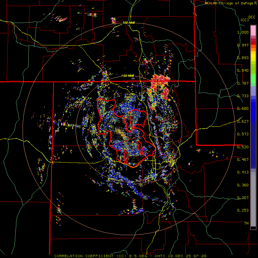The height and width of the screenshot is (258, 258).
Task: Click the 0.520 scale value
Action: coord(243,147)
